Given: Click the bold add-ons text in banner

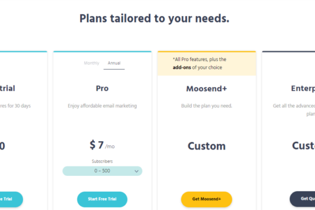Looking at the screenshot, I should [182, 67].
